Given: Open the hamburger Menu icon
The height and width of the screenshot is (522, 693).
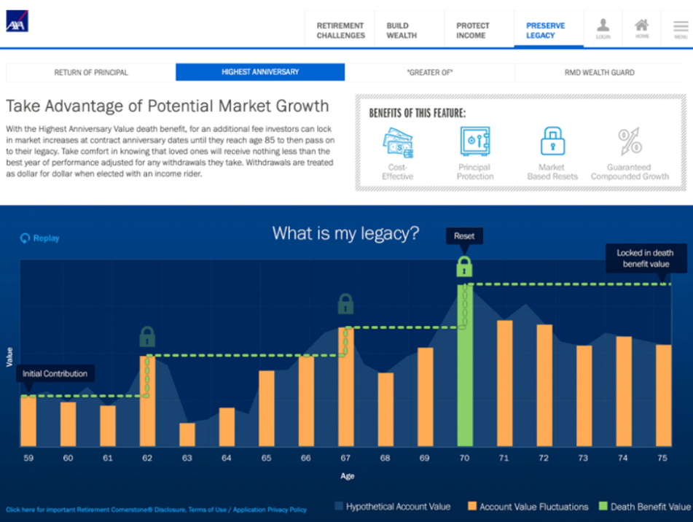Looking at the screenshot, I should click(x=680, y=28).
